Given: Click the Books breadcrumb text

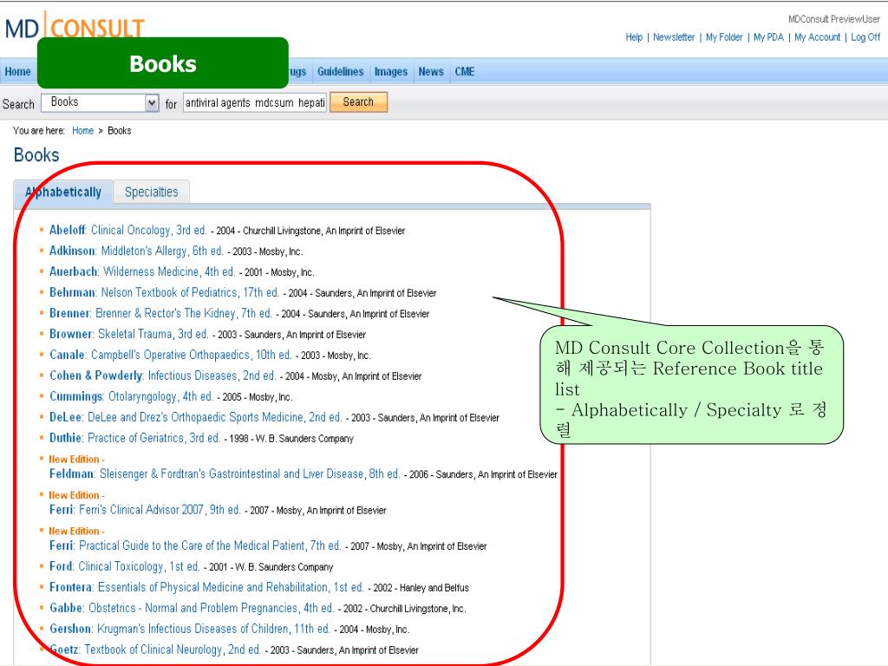Looking at the screenshot, I should click(x=120, y=131).
